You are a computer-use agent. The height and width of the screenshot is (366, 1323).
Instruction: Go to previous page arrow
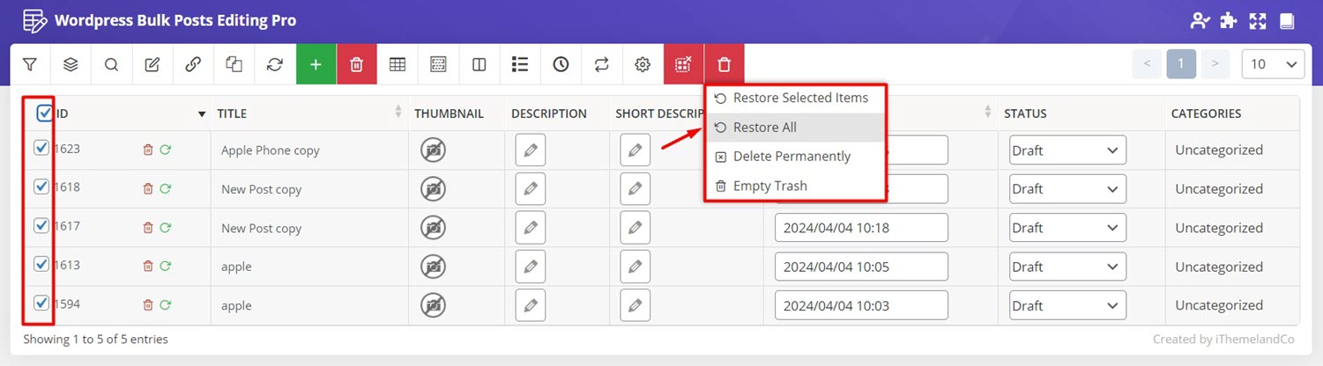pos(1147,63)
